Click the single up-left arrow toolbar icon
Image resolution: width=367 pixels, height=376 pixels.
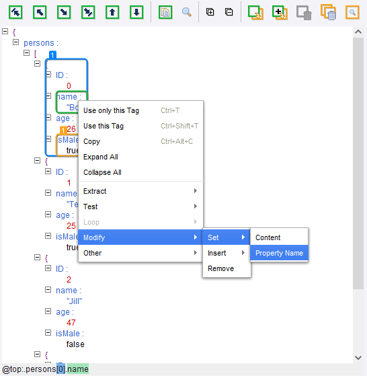coord(40,12)
